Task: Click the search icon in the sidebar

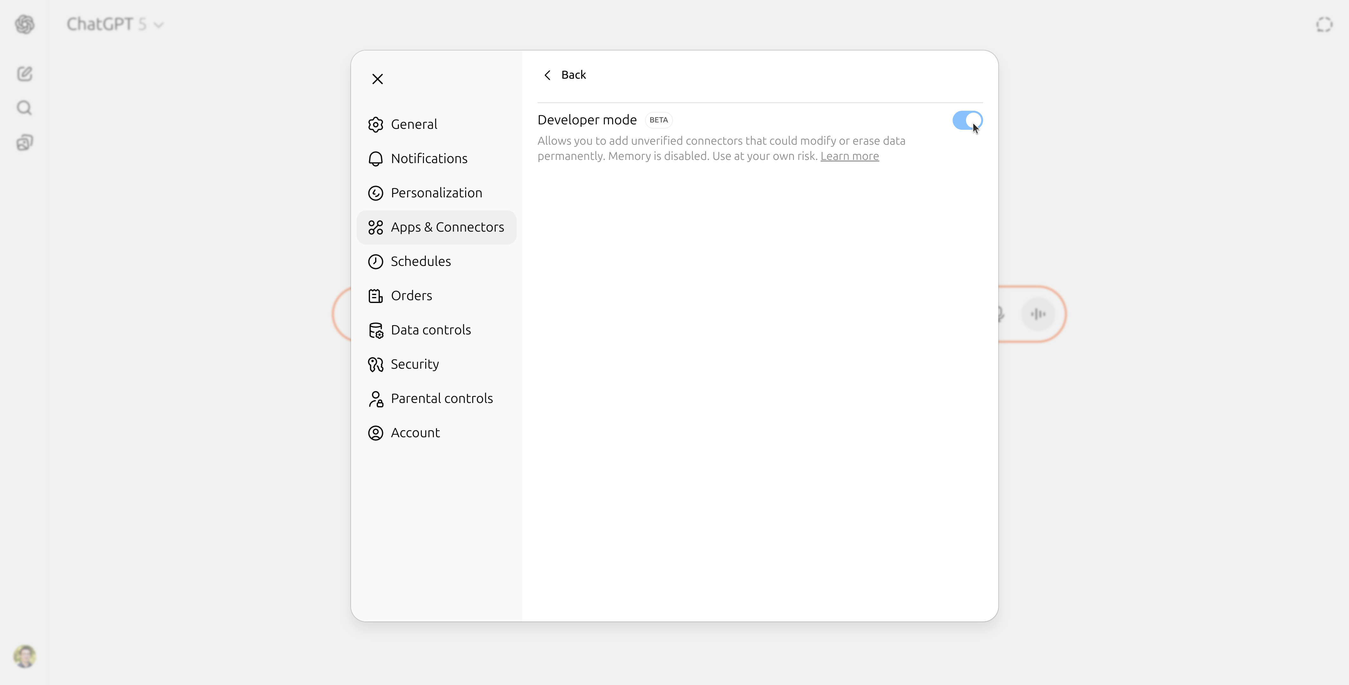Action: [x=24, y=108]
